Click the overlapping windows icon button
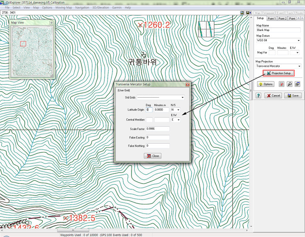 click(x=298, y=84)
